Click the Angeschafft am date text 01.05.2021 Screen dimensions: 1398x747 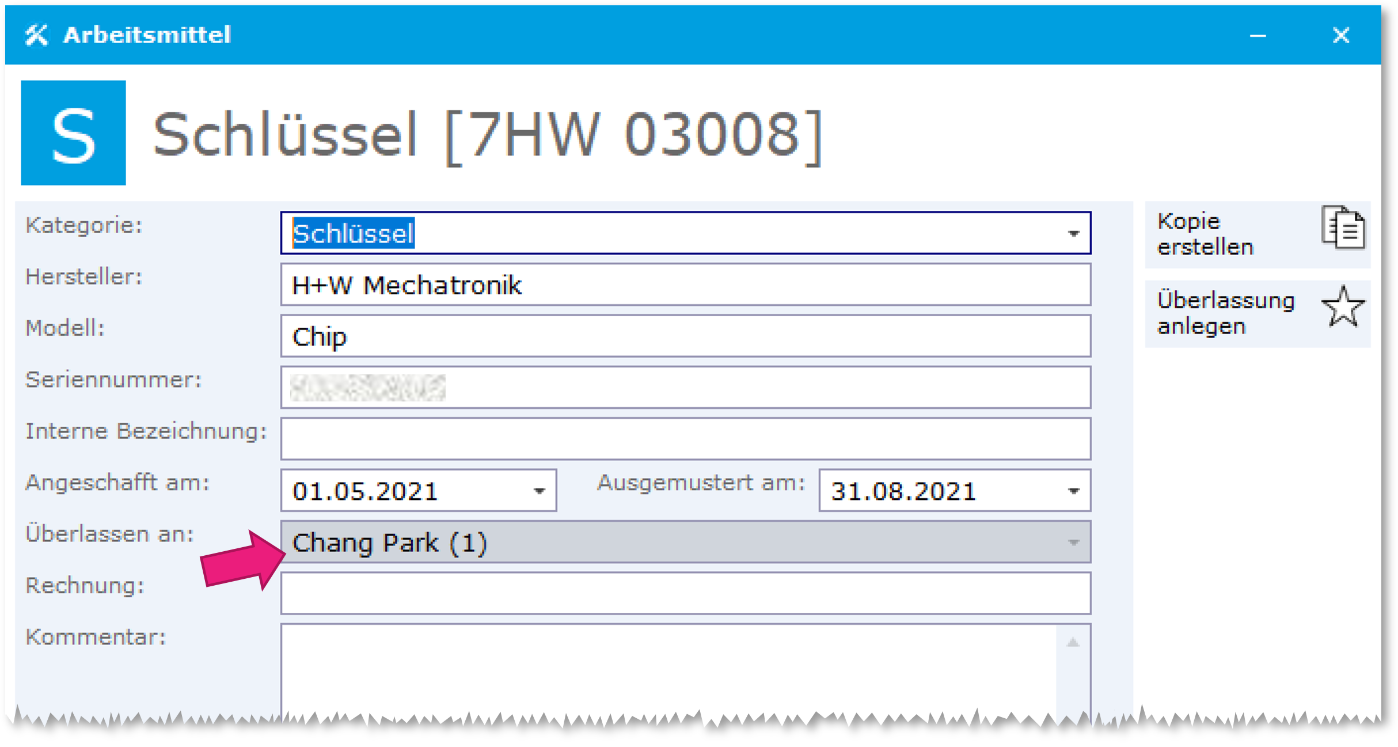pos(366,491)
